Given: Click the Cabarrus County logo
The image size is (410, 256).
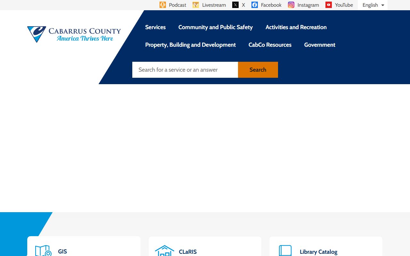Looking at the screenshot, I should click(x=74, y=34).
